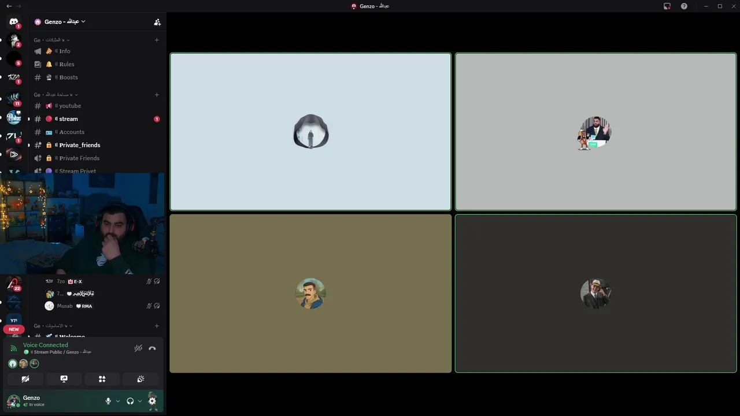Focus the bottom-right suited man tile
The image size is (740, 416).
(x=595, y=294)
